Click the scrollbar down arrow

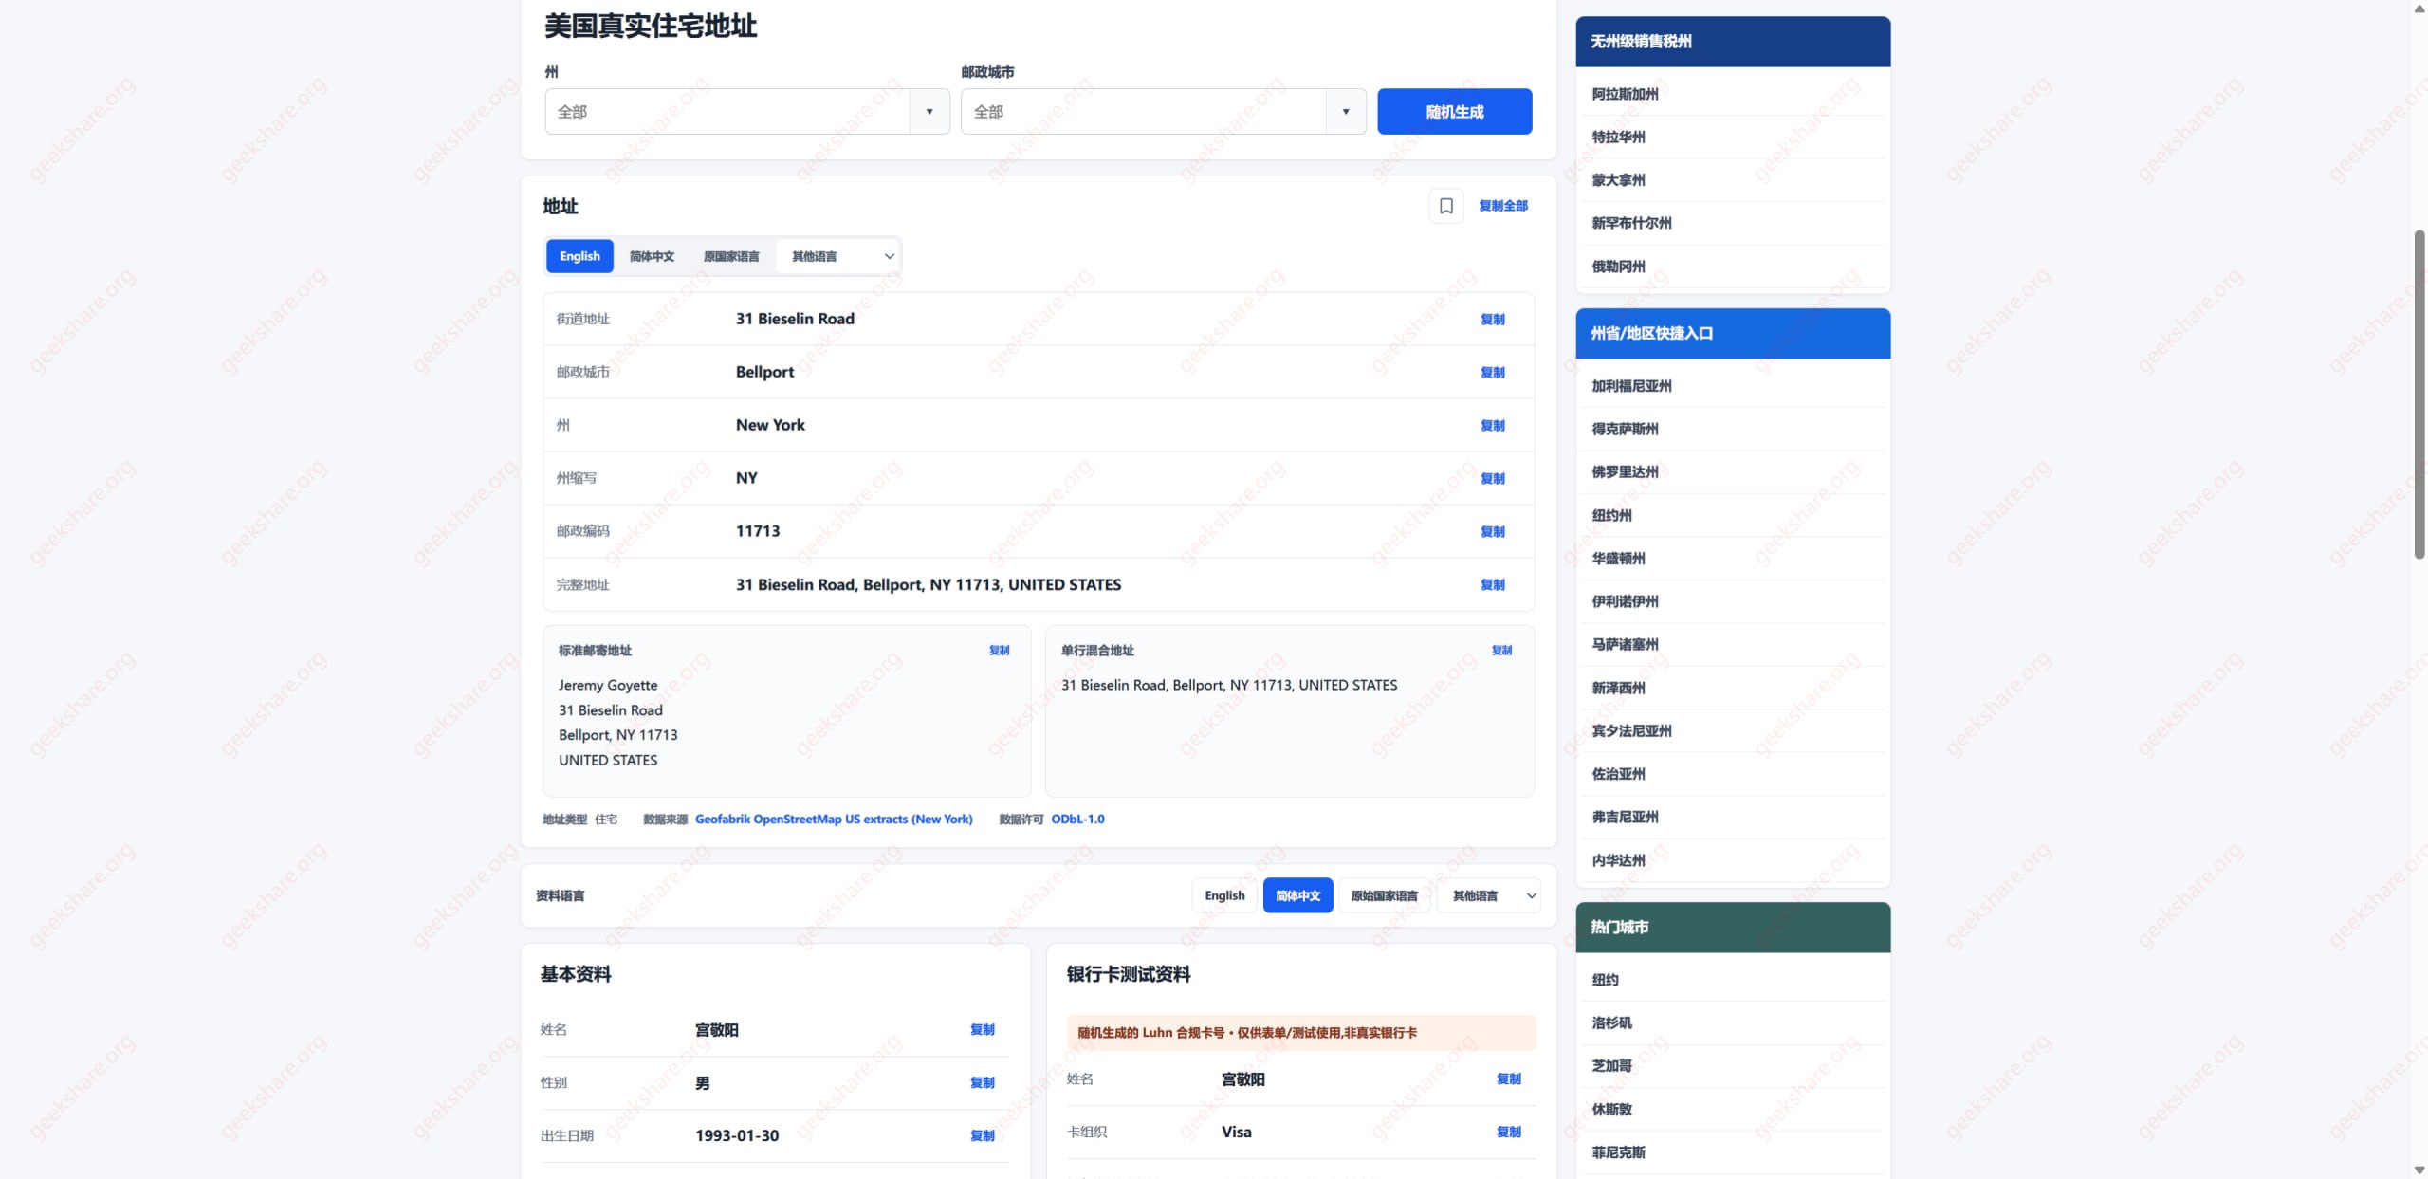point(2419,1170)
